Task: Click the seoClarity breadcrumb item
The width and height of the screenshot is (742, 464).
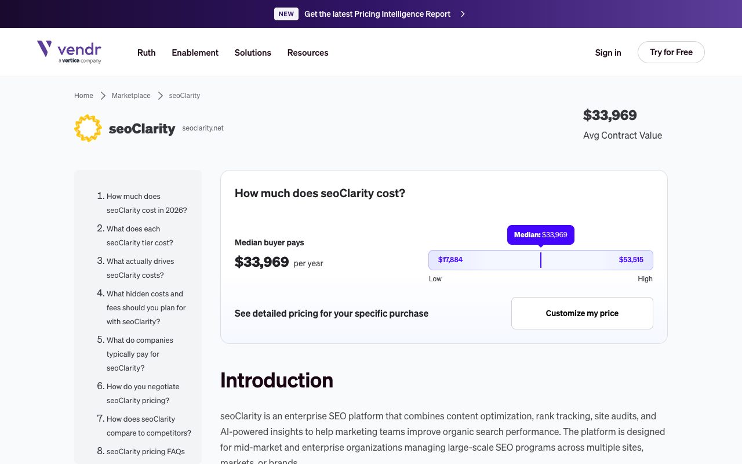Action: point(184,96)
